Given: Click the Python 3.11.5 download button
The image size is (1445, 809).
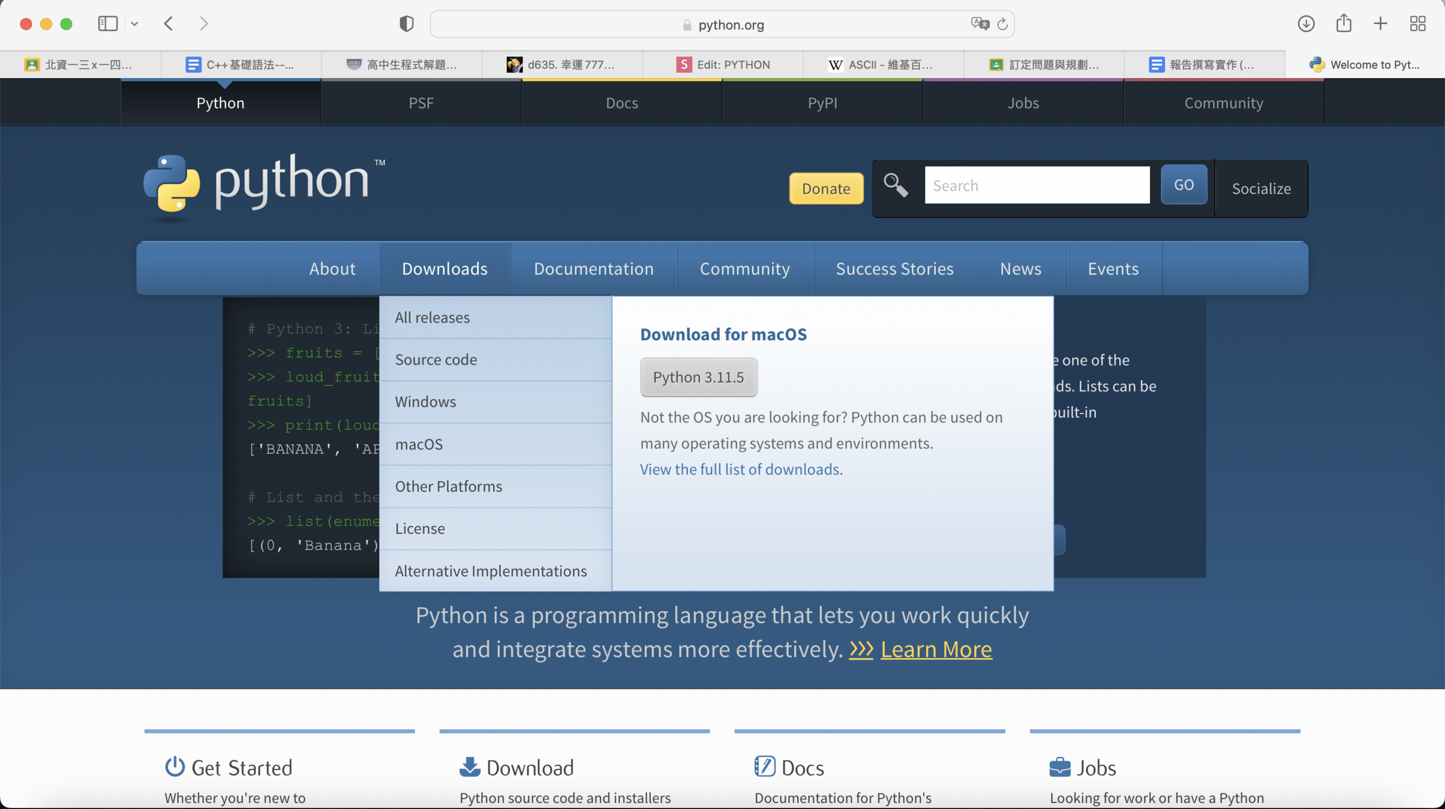Looking at the screenshot, I should pos(698,377).
